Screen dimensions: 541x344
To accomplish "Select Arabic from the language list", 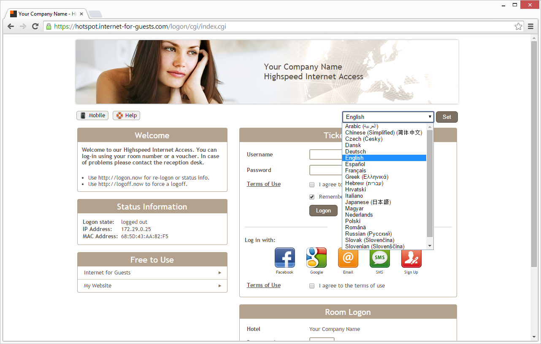I will [x=384, y=126].
